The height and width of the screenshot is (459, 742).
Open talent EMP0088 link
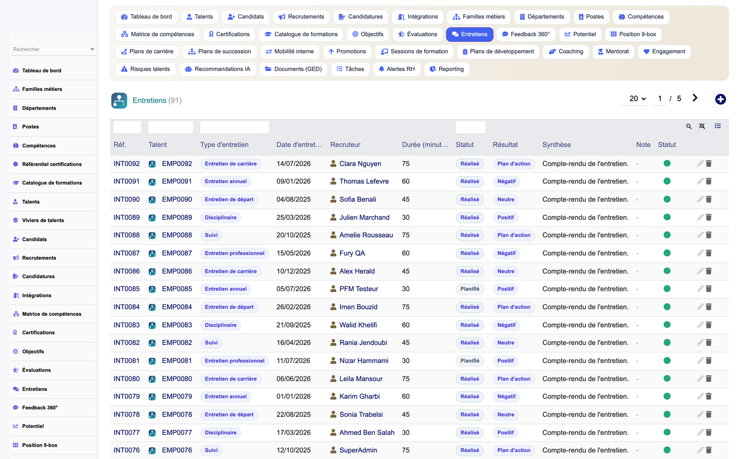click(177, 235)
